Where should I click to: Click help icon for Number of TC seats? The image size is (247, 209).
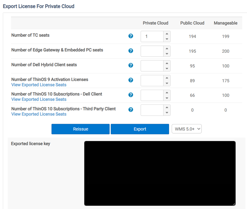131,36
